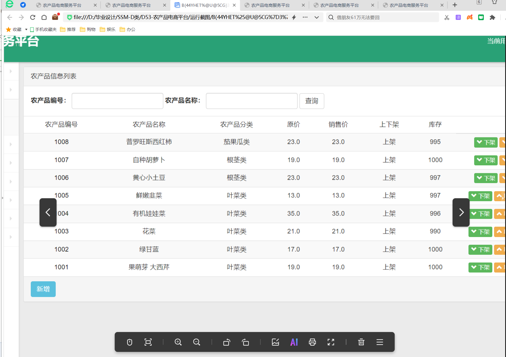Click the blue 新增 button
The height and width of the screenshot is (357, 506).
[43, 289]
